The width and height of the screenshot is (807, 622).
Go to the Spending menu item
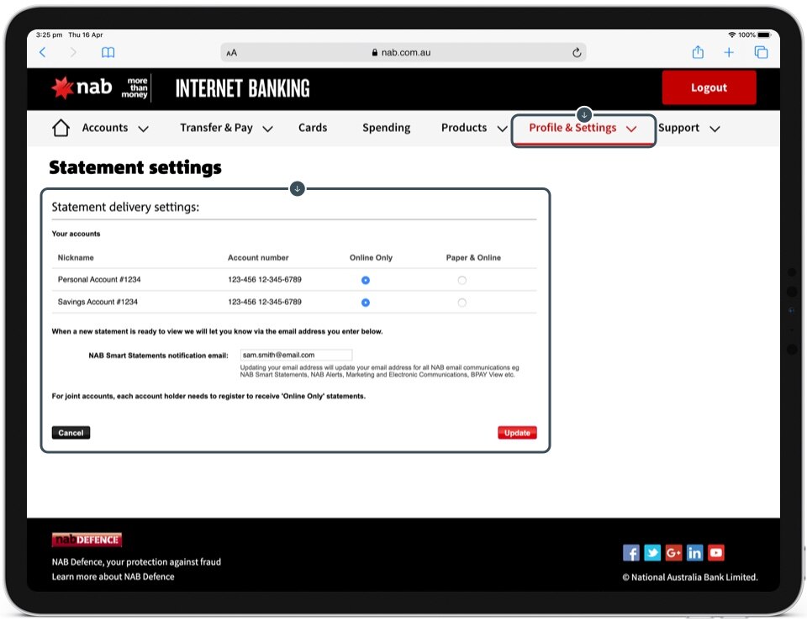[x=386, y=128]
